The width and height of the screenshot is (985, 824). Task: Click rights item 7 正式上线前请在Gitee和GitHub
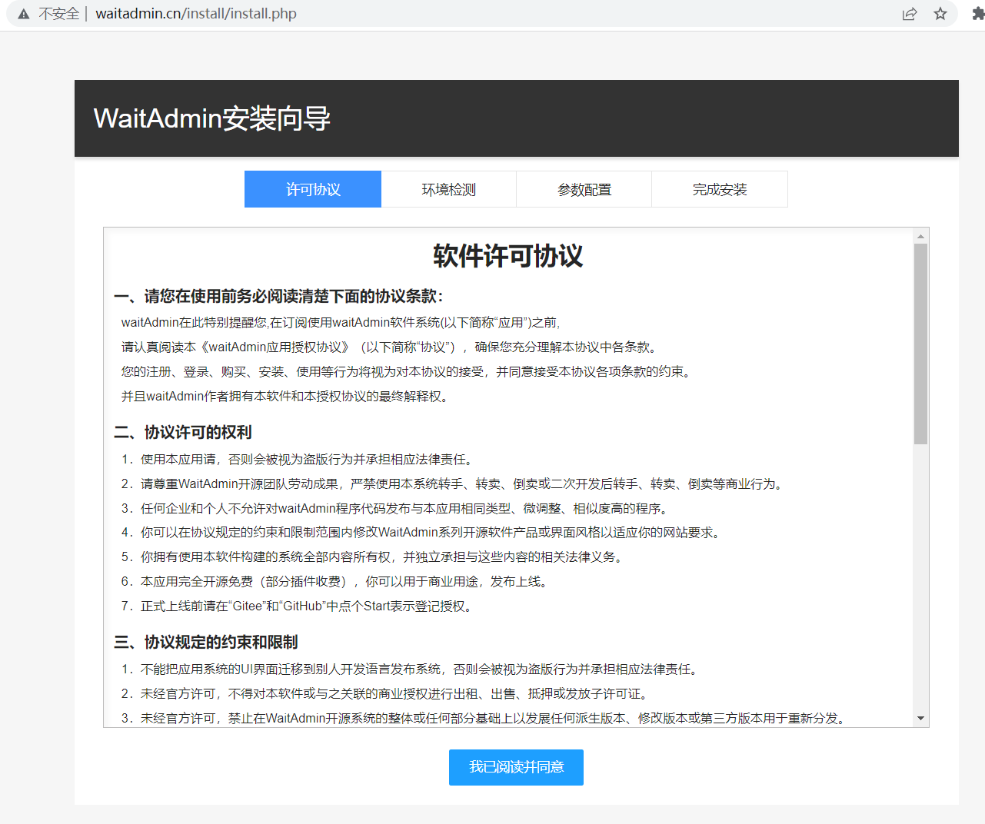pyautogui.click(x=299, y=606)
